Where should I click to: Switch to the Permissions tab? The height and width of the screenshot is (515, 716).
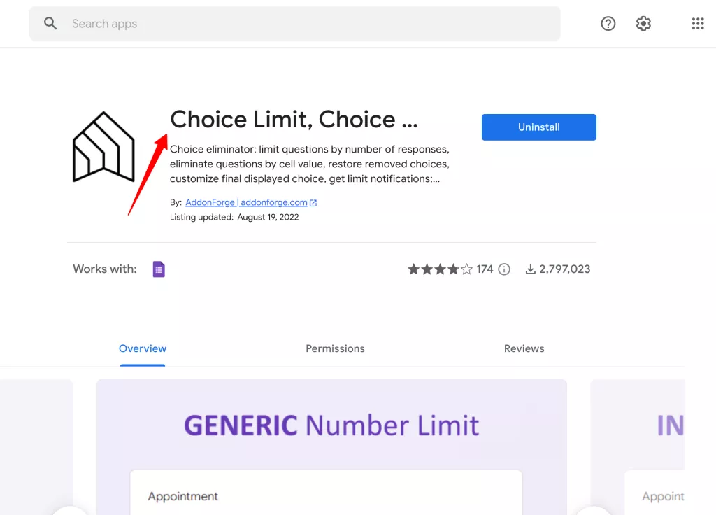(335, 348)
